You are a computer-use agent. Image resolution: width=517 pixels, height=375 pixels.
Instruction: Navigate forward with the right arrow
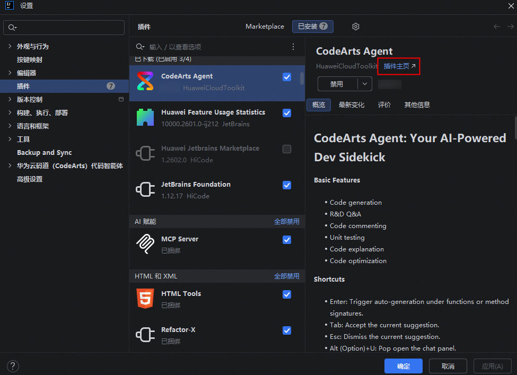[x=511, y=27]
